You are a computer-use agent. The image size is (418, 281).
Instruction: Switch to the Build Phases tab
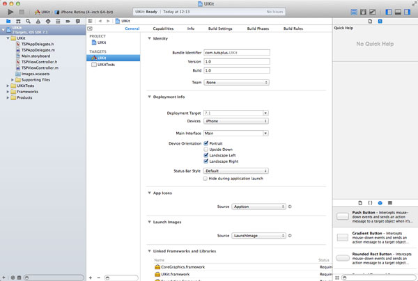point(258,29)
